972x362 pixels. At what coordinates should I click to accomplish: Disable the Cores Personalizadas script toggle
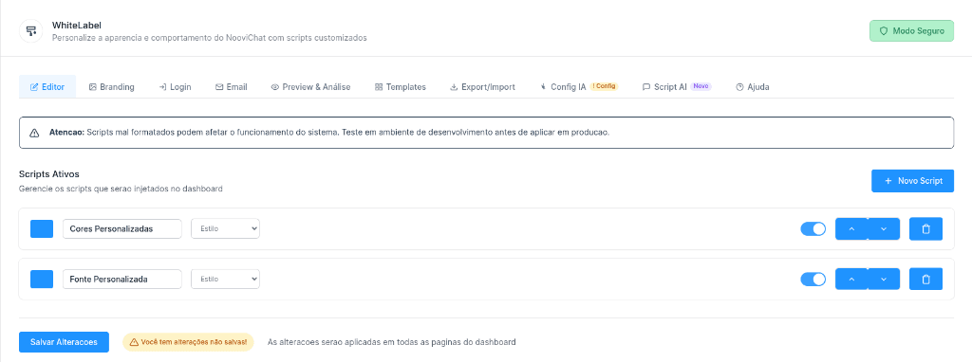[813, 229]
